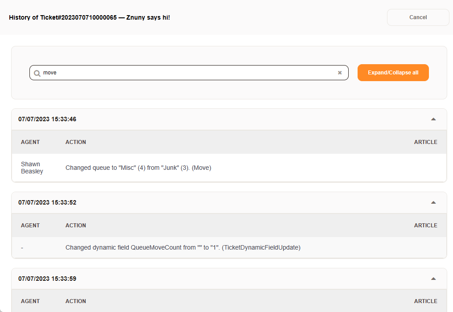
Task: Focus the filter input containing "move"
Action: pos(187,73)
